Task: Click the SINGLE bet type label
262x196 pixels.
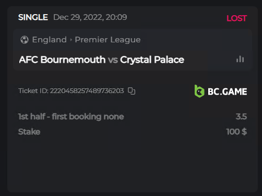Action: coord(33,17)
